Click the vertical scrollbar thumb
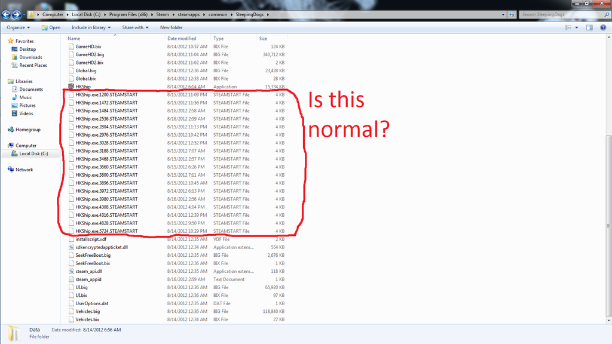This screenshot has height=344, width=612. [608, 226]
